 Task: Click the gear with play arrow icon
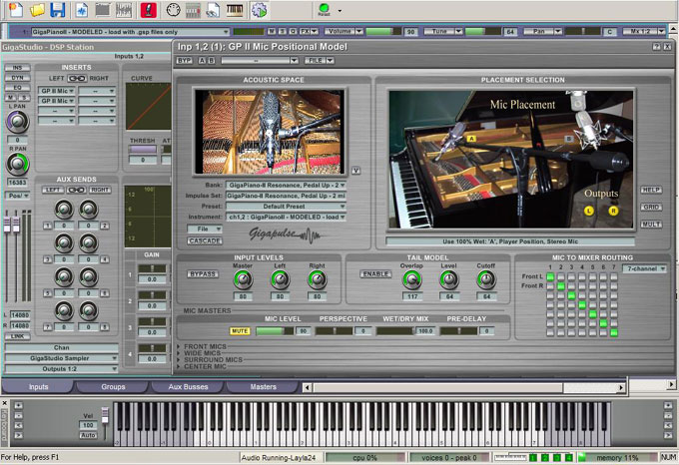(259, 10)
